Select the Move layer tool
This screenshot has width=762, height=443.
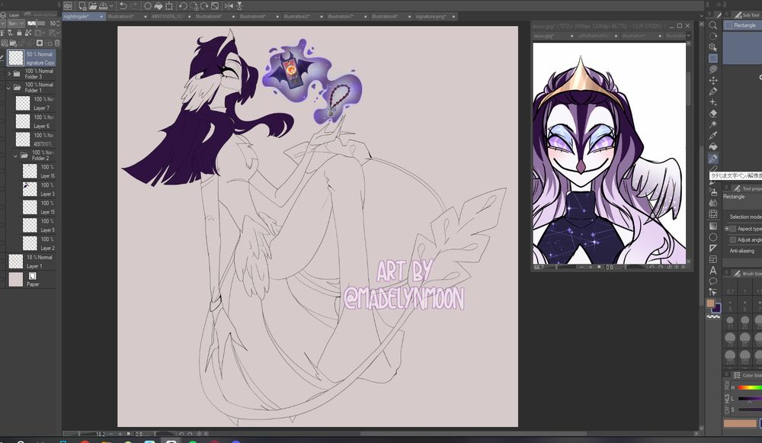pyautogui.click(x=713, y=80)
